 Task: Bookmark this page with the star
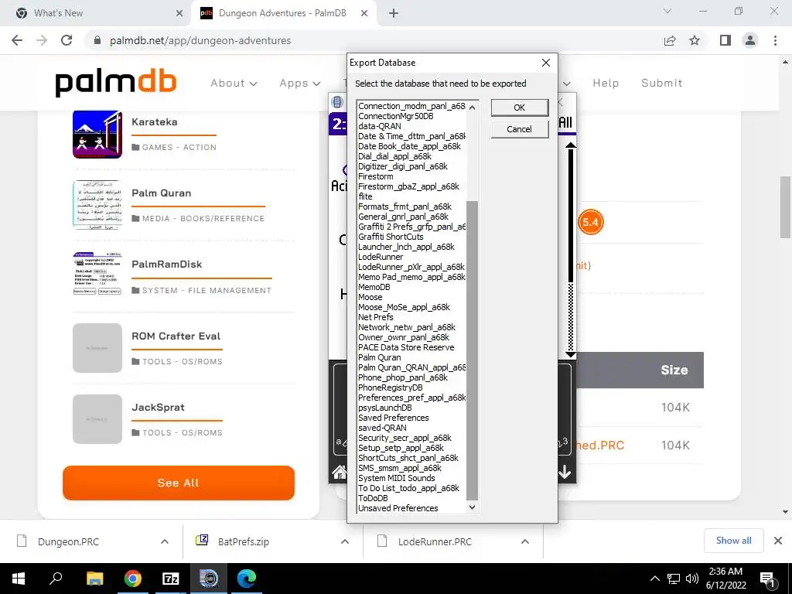point(695,40)
